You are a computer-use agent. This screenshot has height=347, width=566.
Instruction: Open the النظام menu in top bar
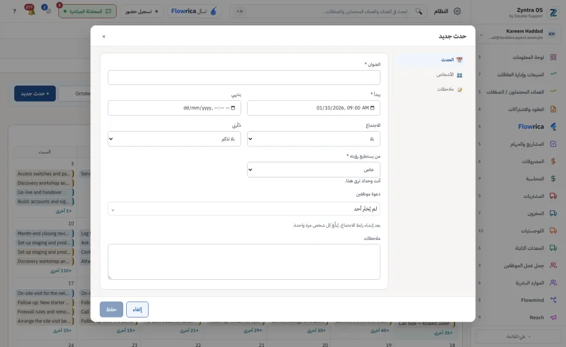tap(447, 11)
